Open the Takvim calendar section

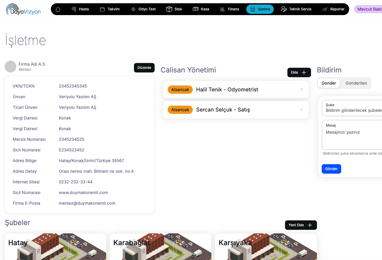click(x=110, y=9)
